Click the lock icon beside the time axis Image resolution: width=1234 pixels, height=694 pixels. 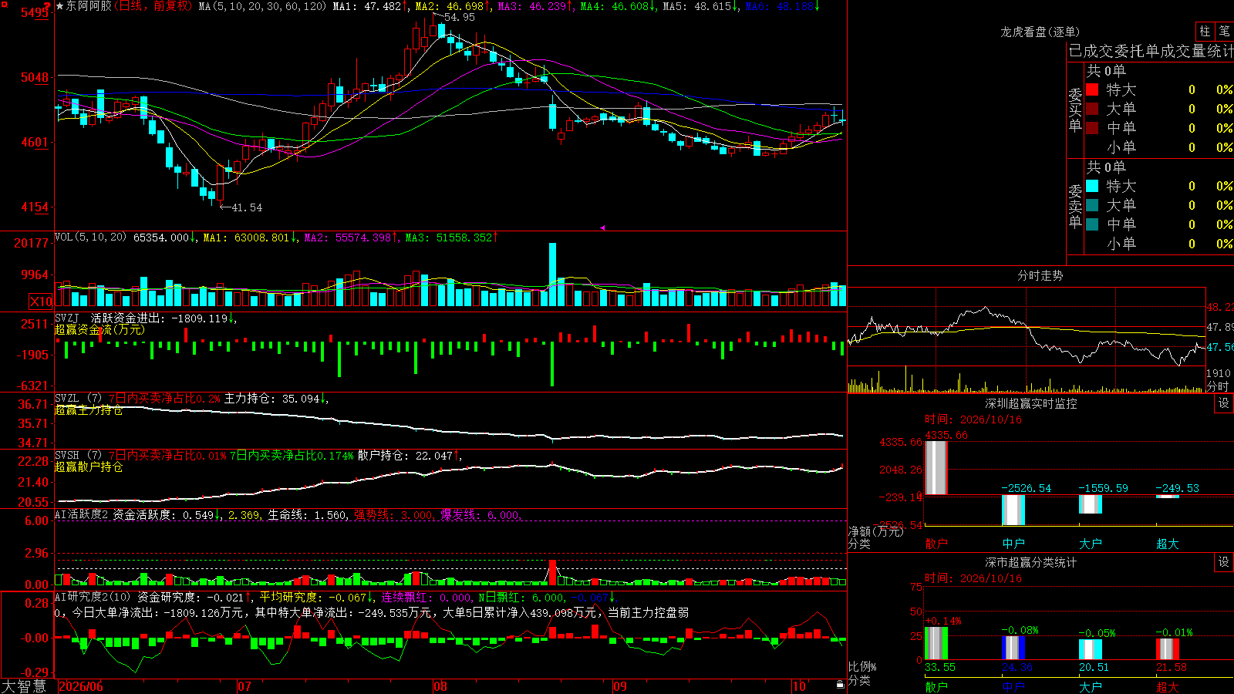tap(840, 685)
